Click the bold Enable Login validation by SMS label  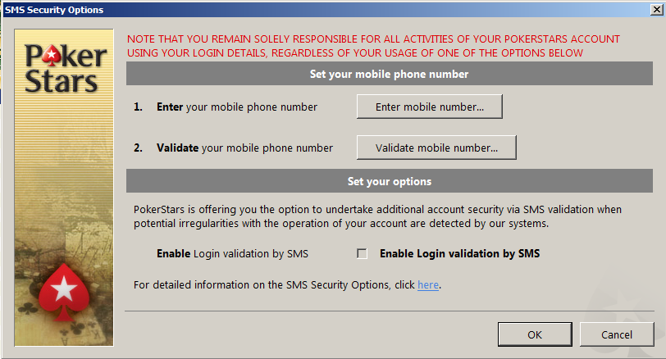pos(459,254)
